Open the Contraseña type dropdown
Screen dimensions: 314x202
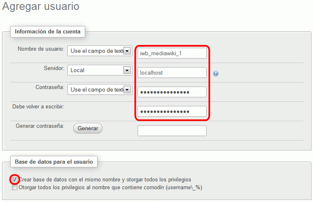(100, 89)
